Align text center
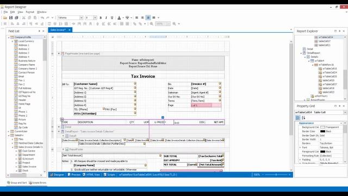 [x=142, y=17]
